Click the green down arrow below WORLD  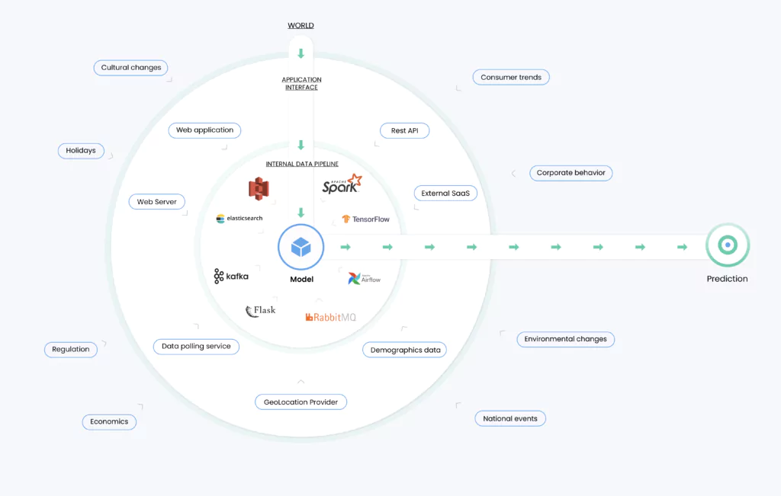301,54
